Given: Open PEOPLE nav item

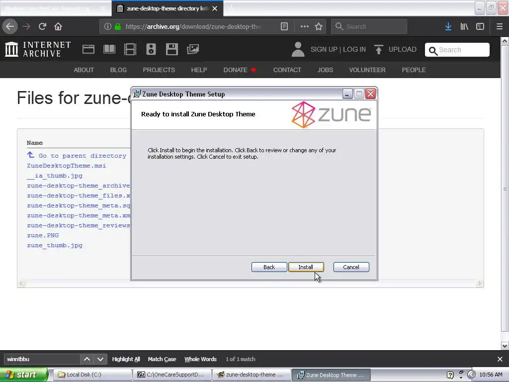Looking at the screenshot, I should pyautogui.click(x=414, y=70).
